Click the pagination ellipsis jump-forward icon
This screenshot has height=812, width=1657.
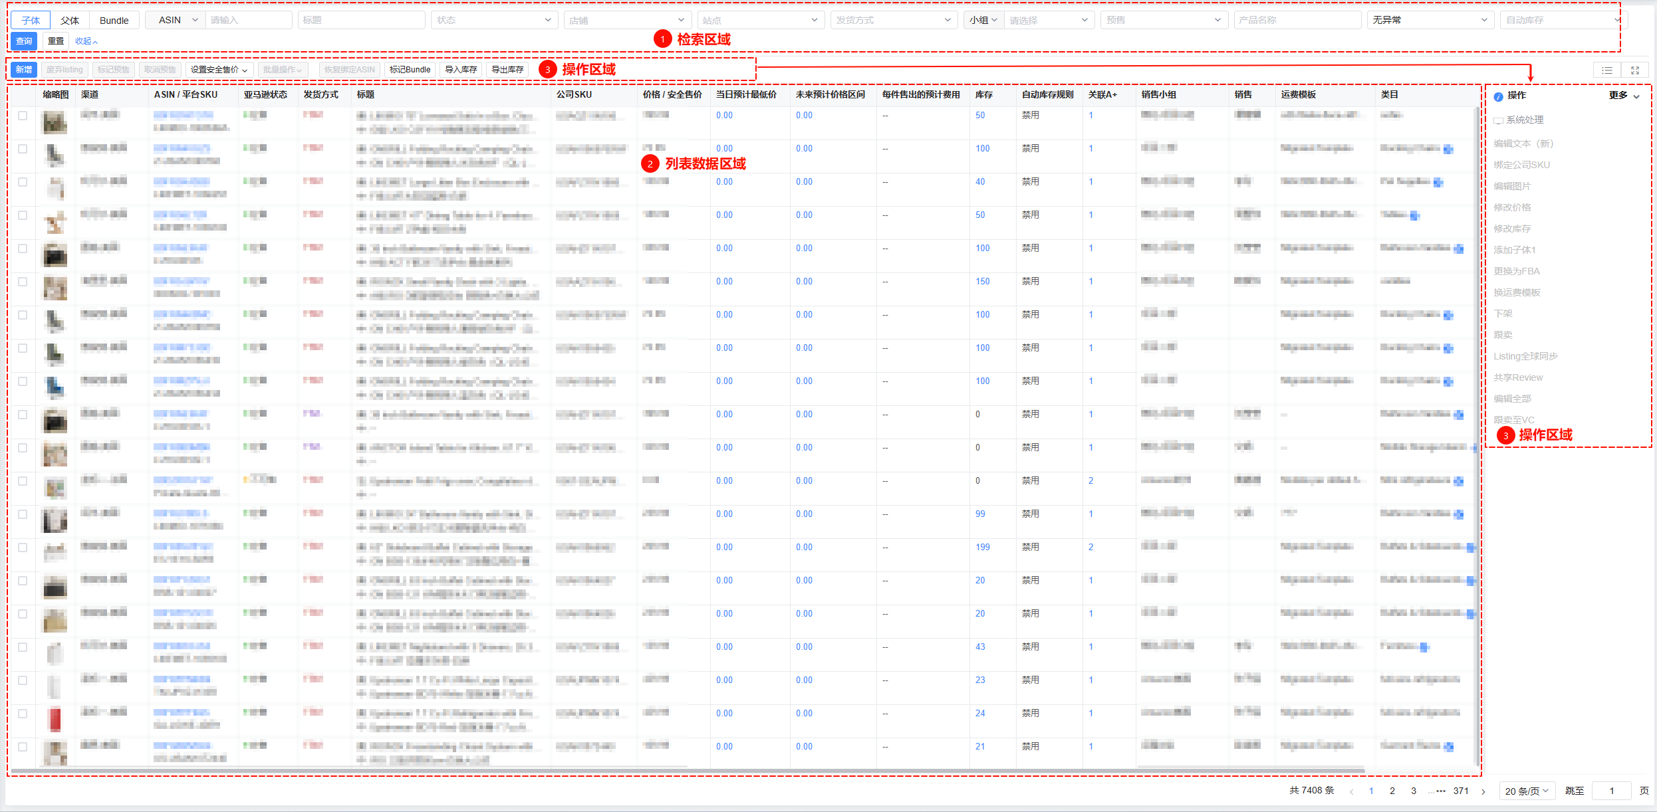pos(1436,791)
